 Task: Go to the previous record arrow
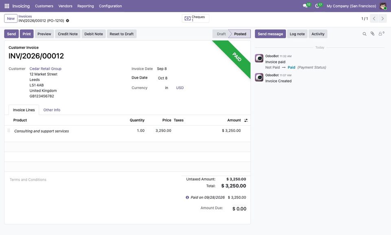[374, 18]
